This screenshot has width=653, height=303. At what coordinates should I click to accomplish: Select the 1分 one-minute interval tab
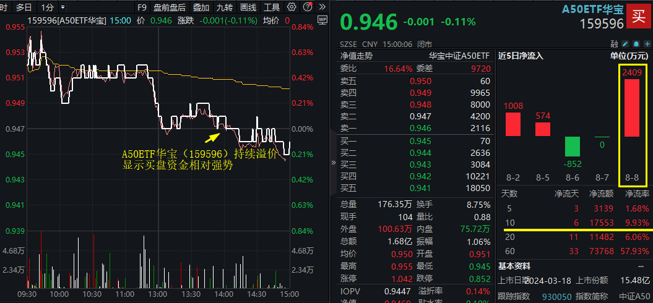pos(47,7)
